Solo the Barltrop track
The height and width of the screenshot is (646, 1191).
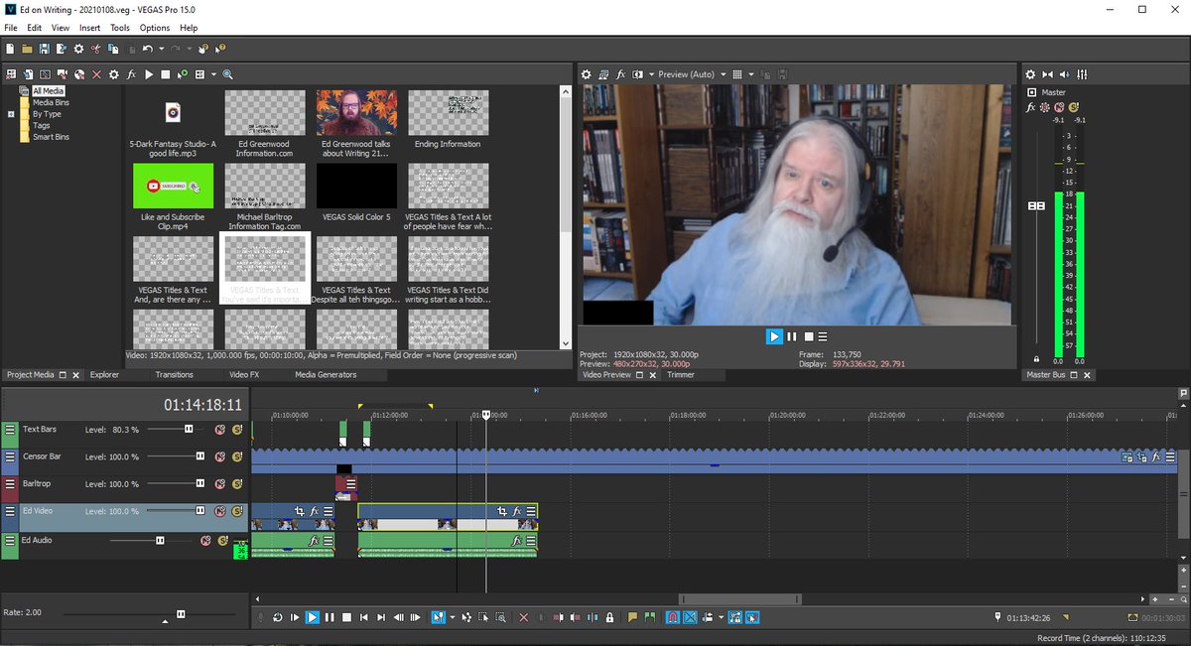pyautogui.click(x=237, y=484)
